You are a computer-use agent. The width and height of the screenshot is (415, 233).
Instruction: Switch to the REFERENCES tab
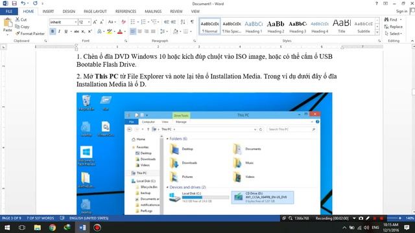click(126, 12)
